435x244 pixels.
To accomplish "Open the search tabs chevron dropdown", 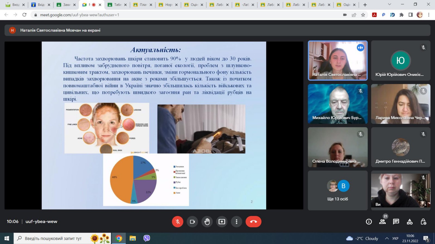I will click(x=389, y=5).
